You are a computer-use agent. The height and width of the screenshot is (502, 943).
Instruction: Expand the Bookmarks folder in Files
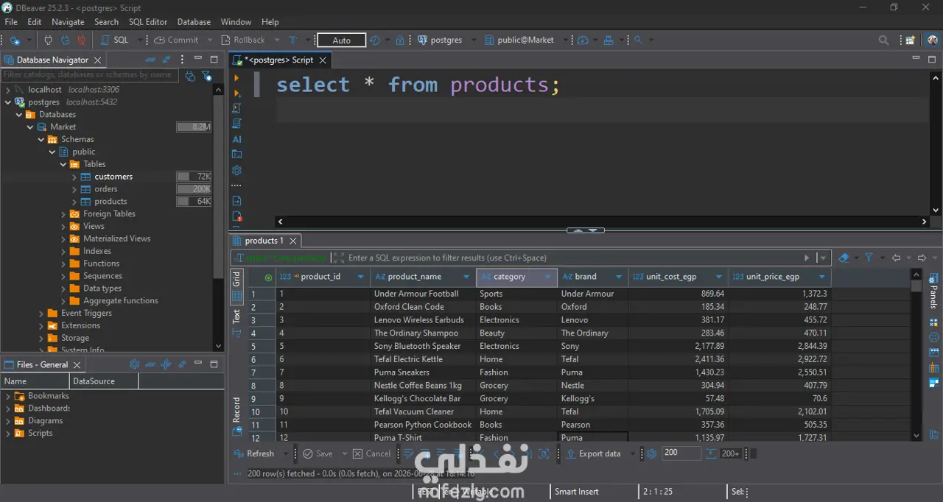coord(8,396)
